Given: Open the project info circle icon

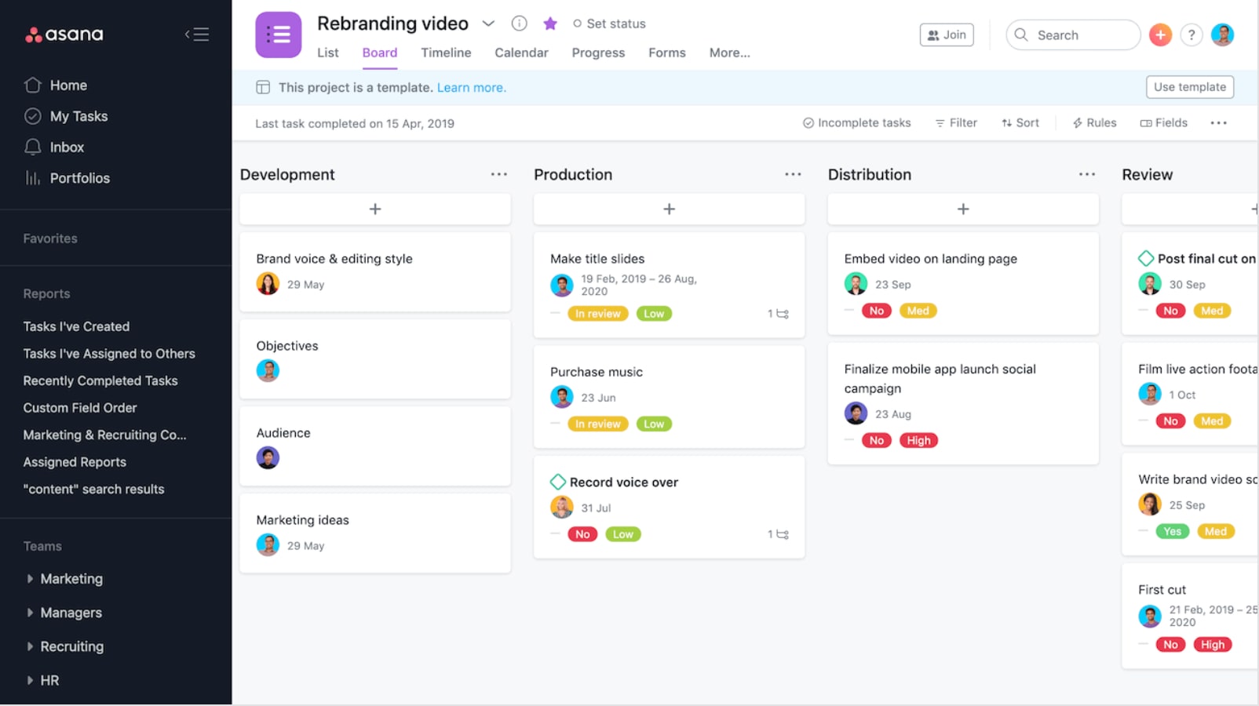Looking at the screenshot, I should [x=519, y=24].
